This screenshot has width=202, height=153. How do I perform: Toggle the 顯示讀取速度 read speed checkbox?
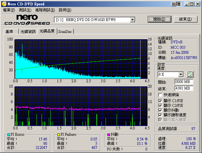[x=160, y=115]
